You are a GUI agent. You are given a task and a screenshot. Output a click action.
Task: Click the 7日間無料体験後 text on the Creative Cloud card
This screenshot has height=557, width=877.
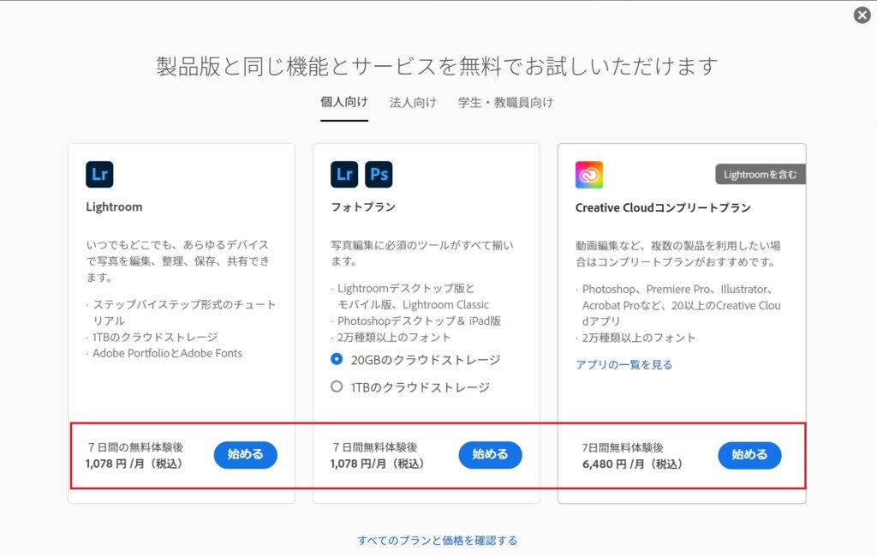click(623, 447)
